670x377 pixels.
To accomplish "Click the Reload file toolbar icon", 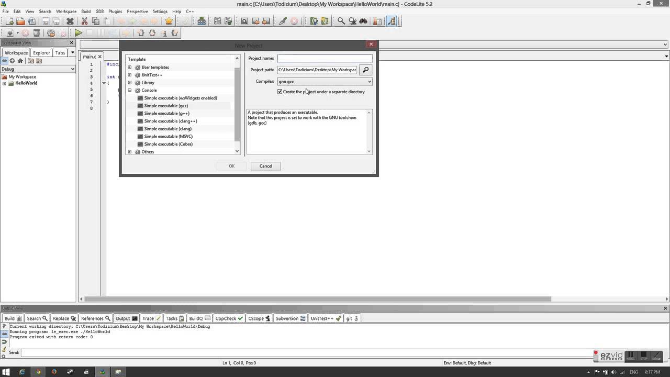I will pos(31,21).
